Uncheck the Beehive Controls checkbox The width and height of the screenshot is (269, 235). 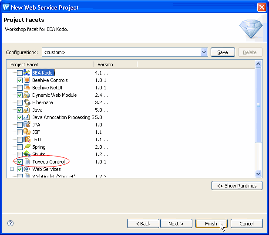click(x=20, y=80)
